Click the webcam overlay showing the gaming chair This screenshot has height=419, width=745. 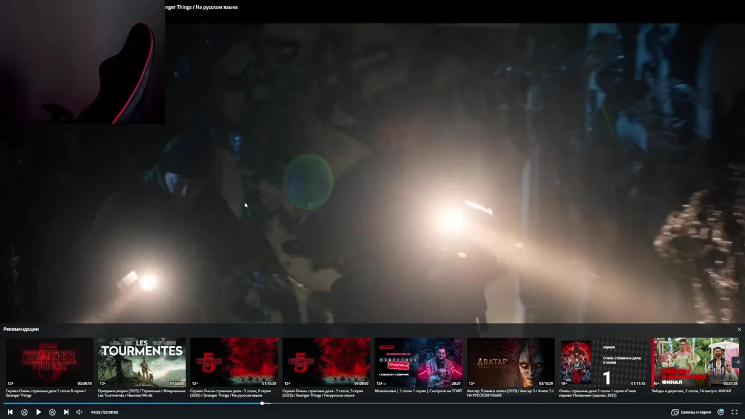pyautogui.click(x=82, y=62)
